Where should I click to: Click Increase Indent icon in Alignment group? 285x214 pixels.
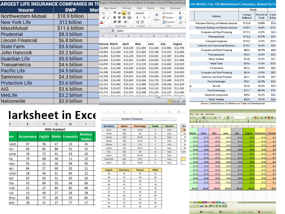point(119,22)
